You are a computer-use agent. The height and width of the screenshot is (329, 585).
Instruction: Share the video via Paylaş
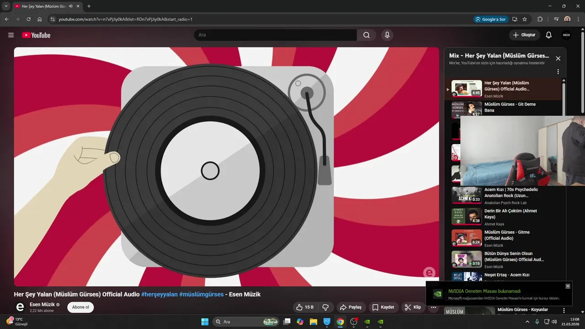pyautogui.click(x=351, y=307)
